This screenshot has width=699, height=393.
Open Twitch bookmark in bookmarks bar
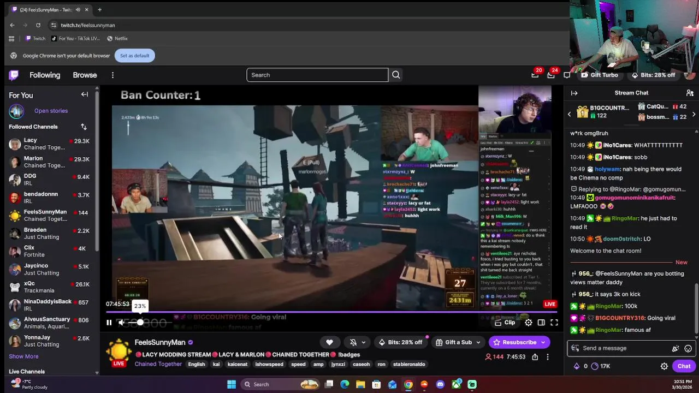(x=35, y=38)
